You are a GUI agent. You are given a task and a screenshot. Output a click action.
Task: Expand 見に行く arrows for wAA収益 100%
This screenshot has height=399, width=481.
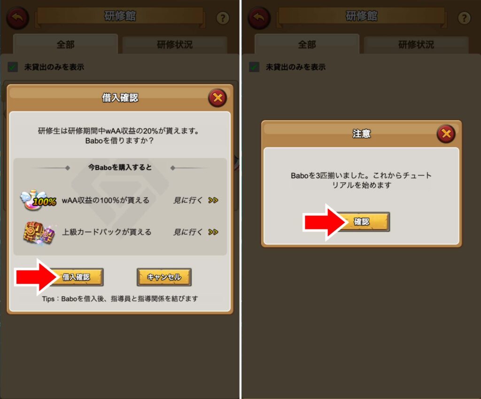point(213,200)
